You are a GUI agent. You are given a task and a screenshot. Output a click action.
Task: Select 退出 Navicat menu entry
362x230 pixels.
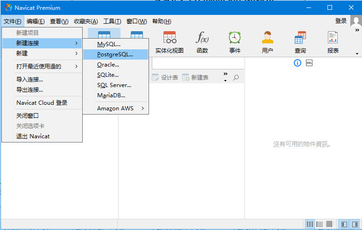[x=42, y=136]
